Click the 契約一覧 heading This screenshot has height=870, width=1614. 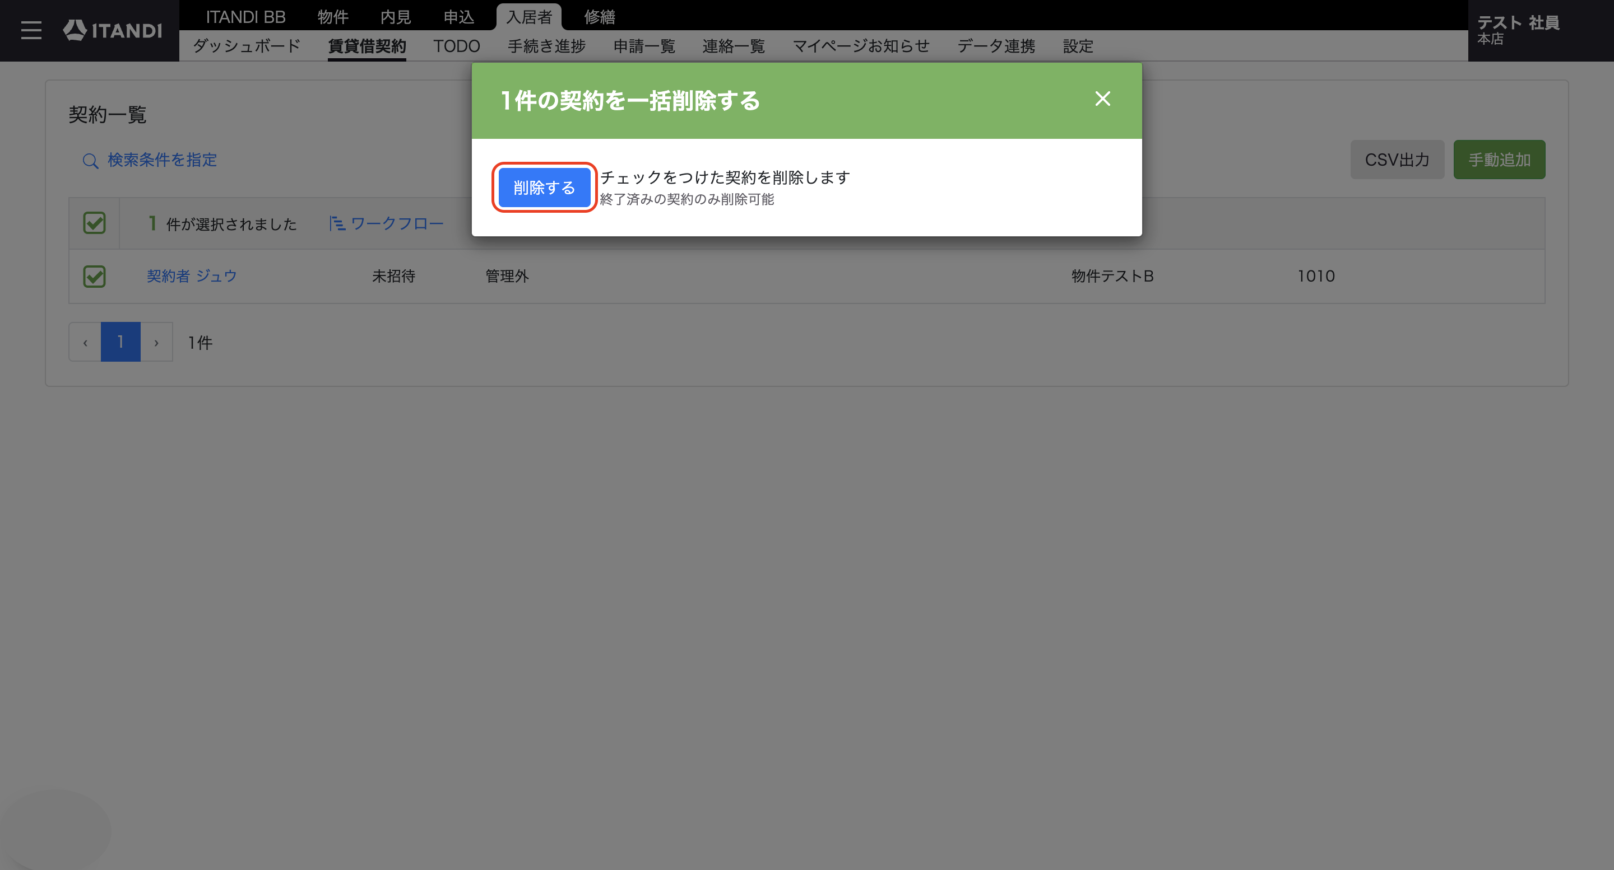pyautogui.click(x=107, y=115)
